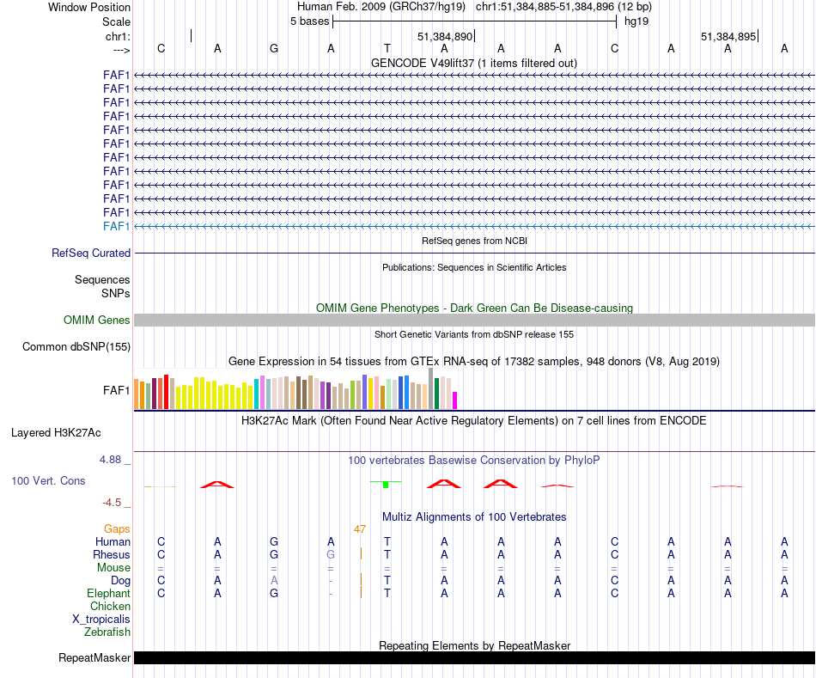816x678 pixels.
Task: Select the chr1: ruler label
Action: coord(118,36)
